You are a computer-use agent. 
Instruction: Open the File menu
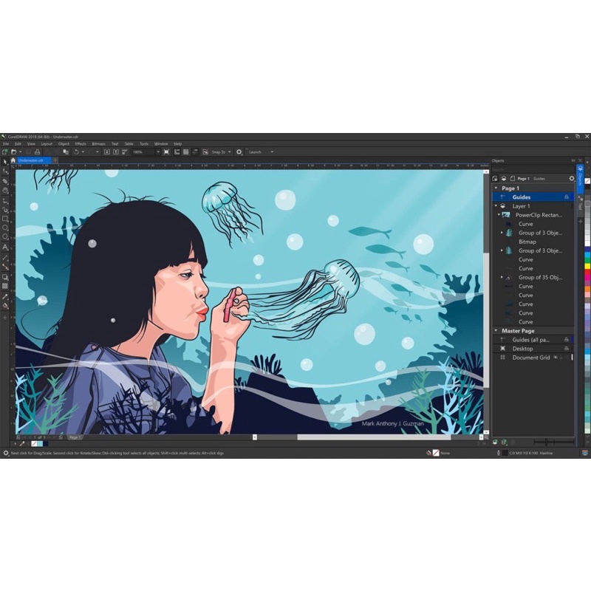[6, 143]
